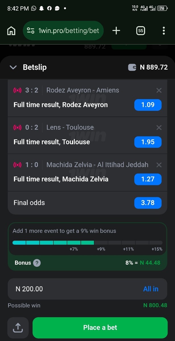Remove Machida Zelvia - Al Ittihad Jeddah bet
This screenshot has width=175, height=341.
pyautogui.click(x=159, y=165)
